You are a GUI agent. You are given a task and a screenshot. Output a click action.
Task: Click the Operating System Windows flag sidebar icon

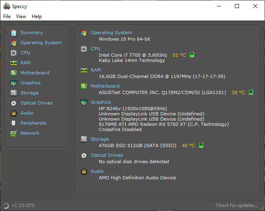coord(14,43)
